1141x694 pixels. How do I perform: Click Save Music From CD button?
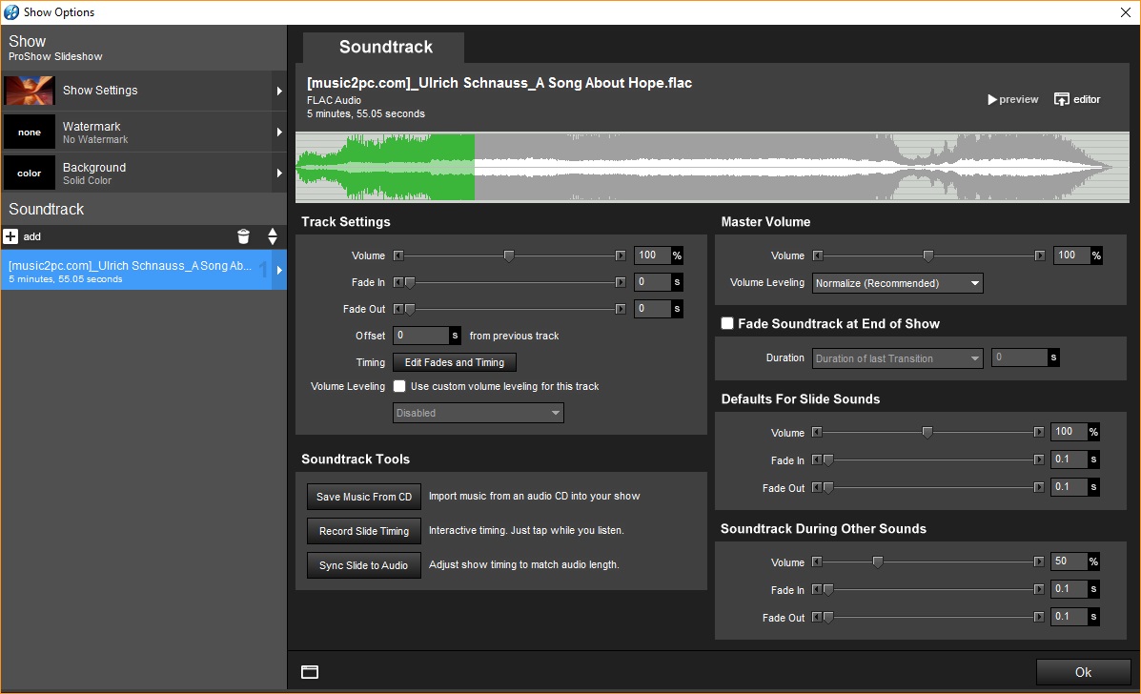364,497
